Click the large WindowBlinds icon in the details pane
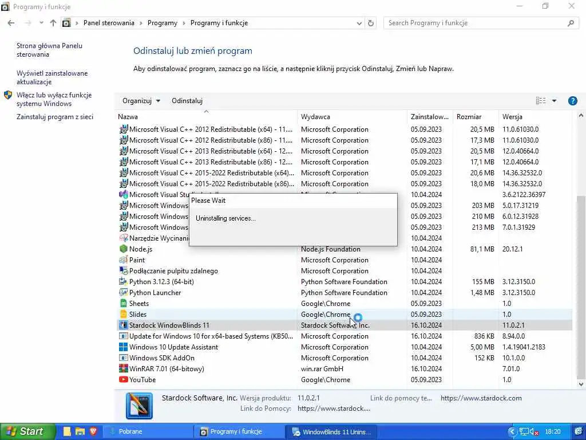Screen dimensions: 586x440 coord(139,406)
